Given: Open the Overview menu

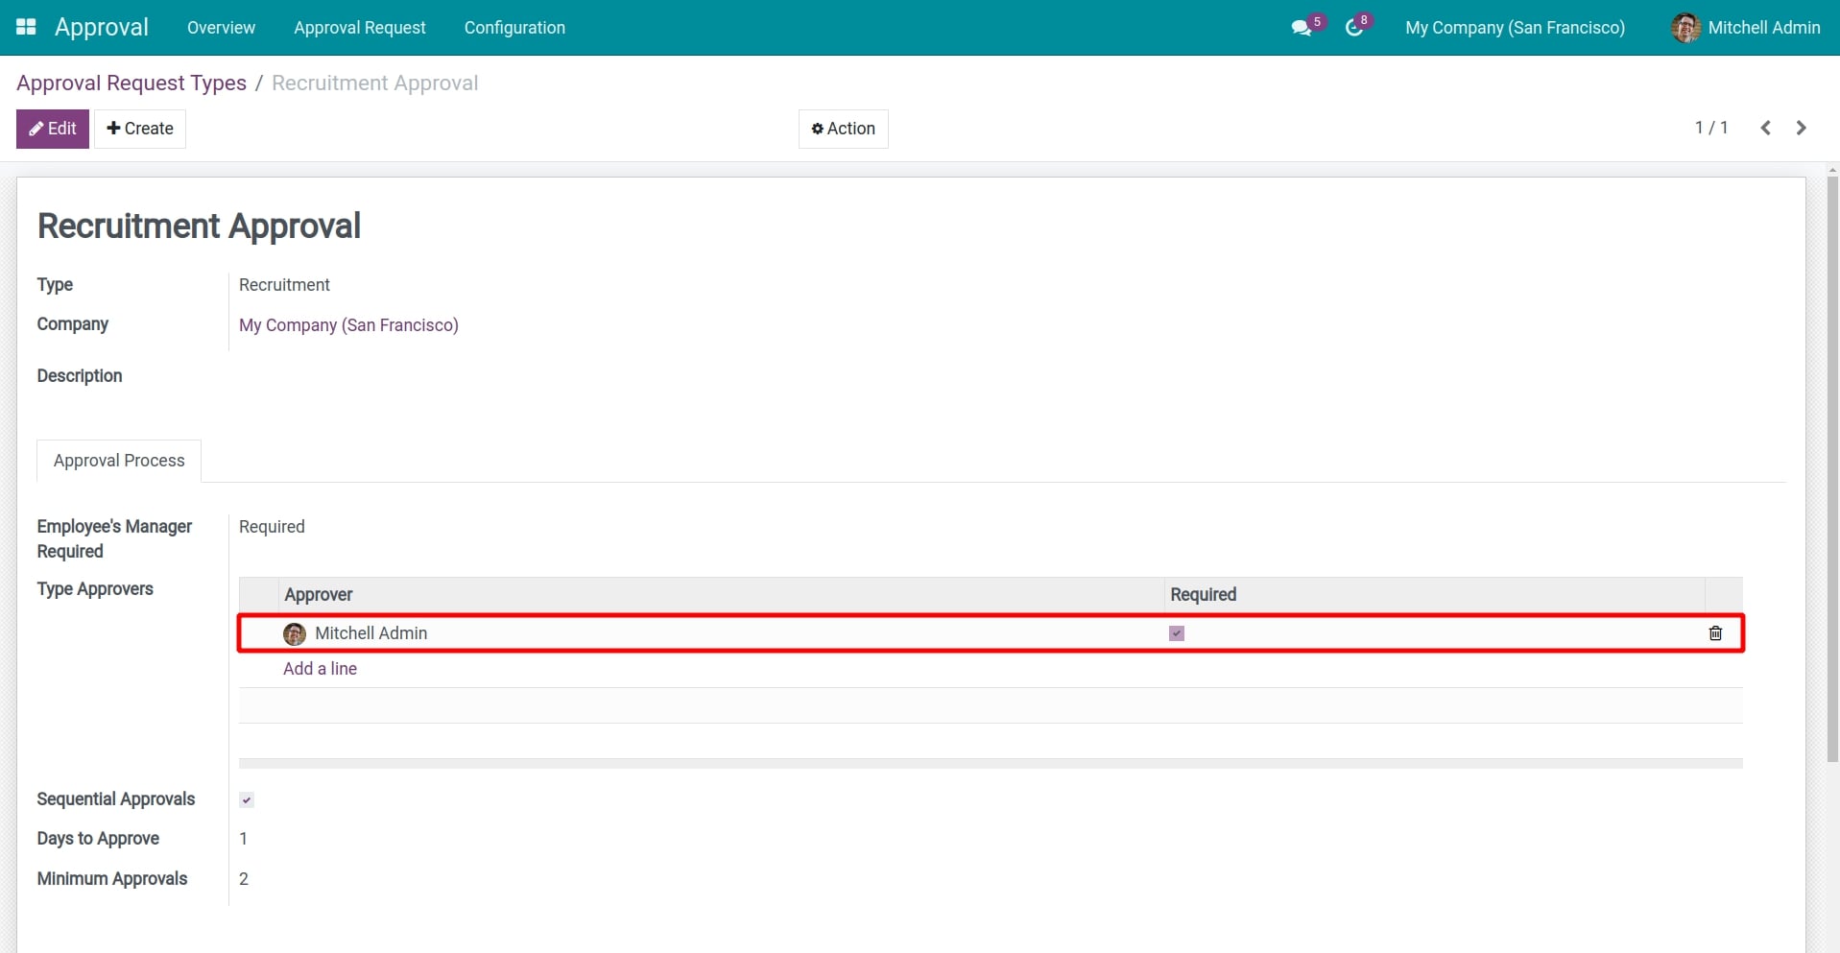Looking at the screenshot, I should [221, 28].
